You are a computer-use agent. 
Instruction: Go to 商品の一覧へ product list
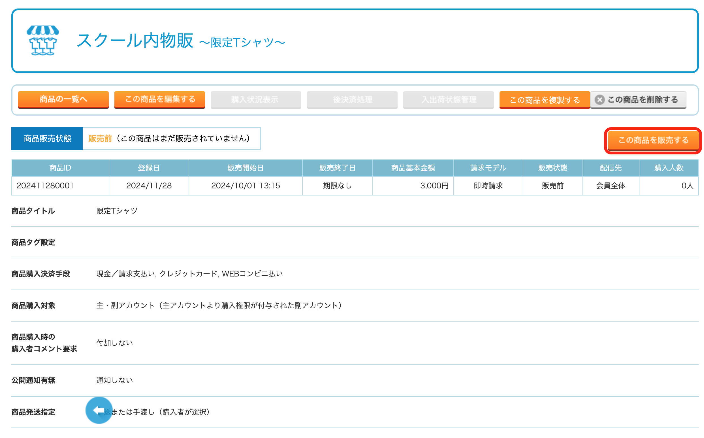[x=63, y=100]
